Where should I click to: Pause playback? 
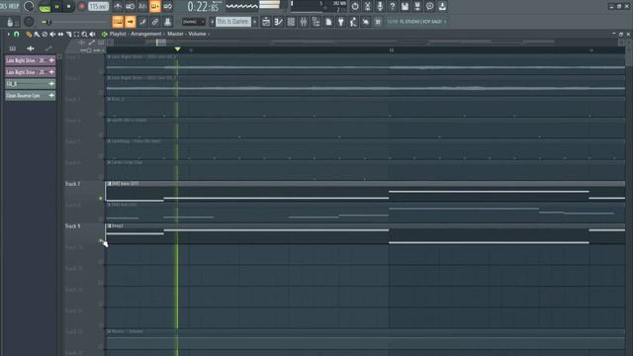tap(57, 7)
